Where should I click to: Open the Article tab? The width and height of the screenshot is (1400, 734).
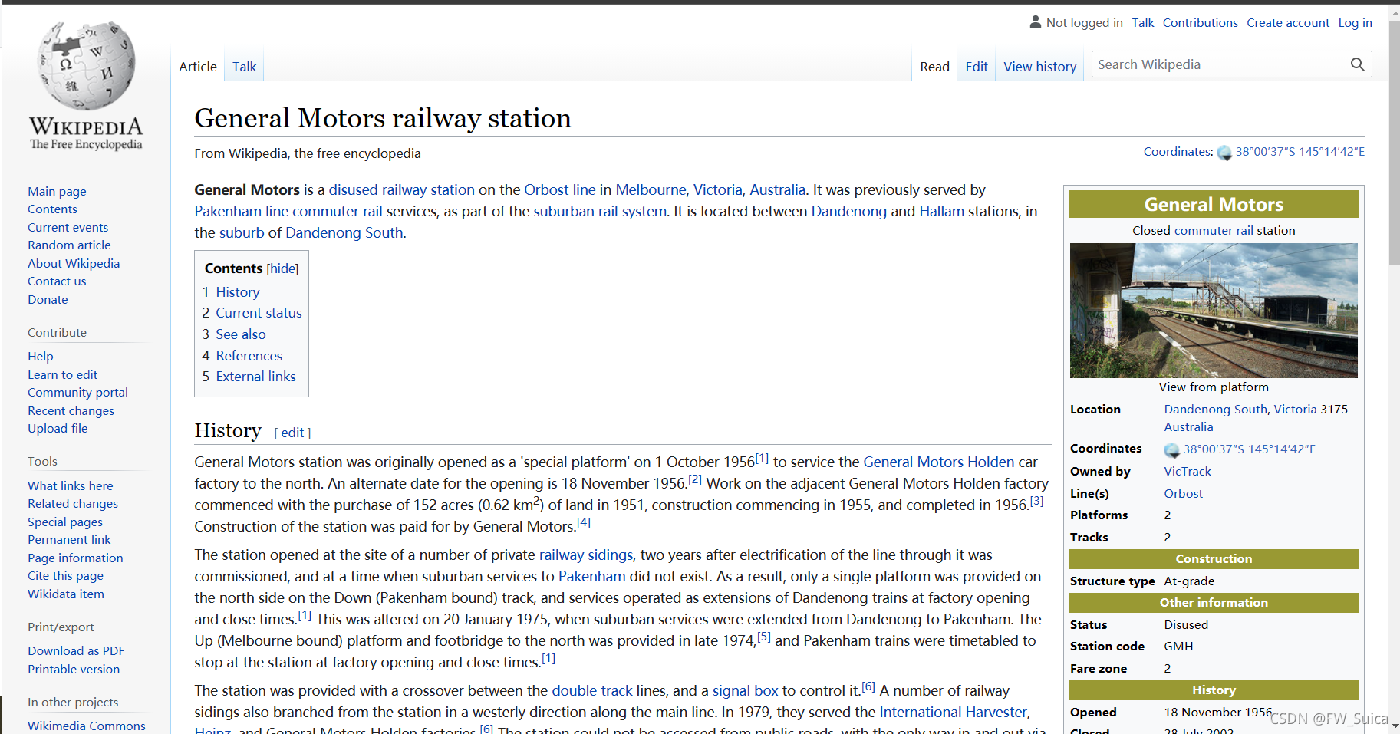tap(198, 67)
